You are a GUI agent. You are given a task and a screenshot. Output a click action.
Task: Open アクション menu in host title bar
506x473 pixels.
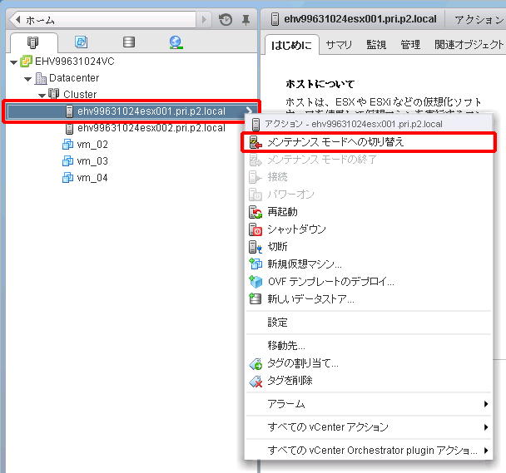[479, 20]
